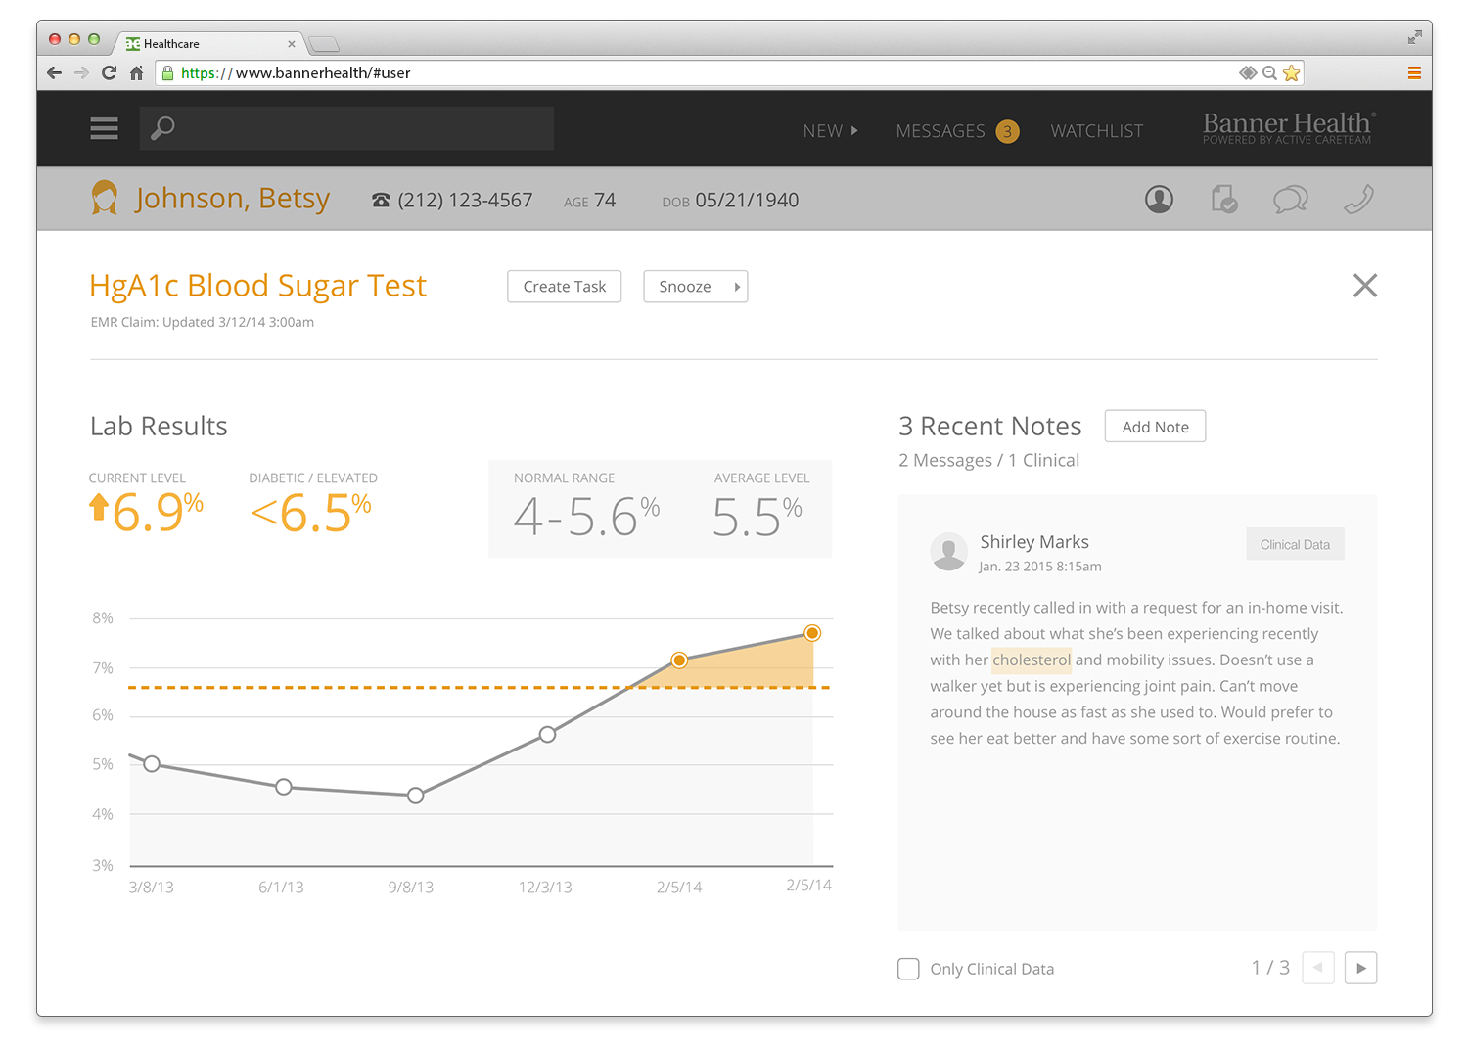Click the diabetic threshold value <6.5%
Screen dimensions: 1468x1047
coord(311,513)
